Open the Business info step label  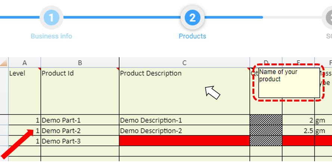click(51, 36)
